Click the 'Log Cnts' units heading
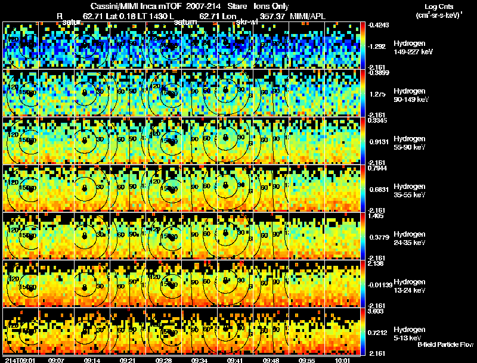The image size is (477, 363). coord(439,7)
